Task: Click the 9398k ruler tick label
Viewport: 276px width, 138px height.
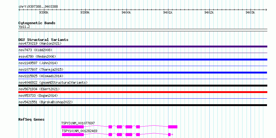Action: coord(44,12)
